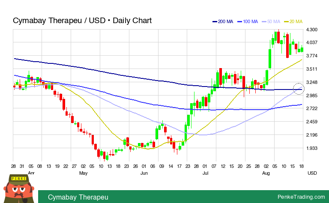Click the Jun month label

(x=144, y=173)
